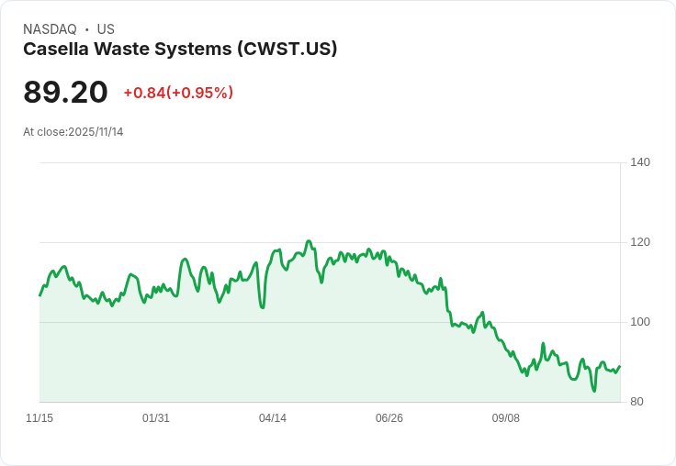The width and height of the screenshot is (676, 466).
Task: Click the 140 price axis label
Action: [640, 162]
